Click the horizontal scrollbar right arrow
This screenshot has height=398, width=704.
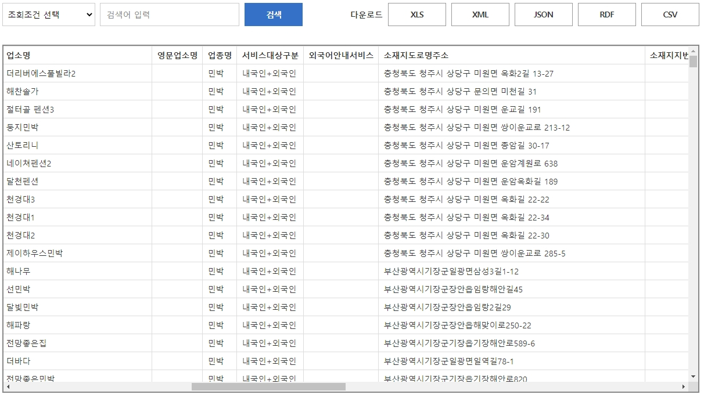(x=684, y=386)
